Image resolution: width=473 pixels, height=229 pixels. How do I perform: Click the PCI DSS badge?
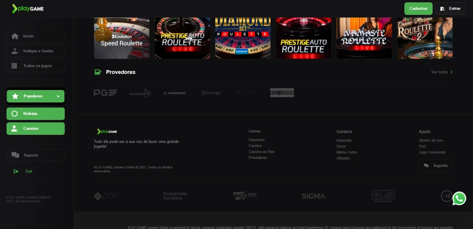tap(245, 196)
